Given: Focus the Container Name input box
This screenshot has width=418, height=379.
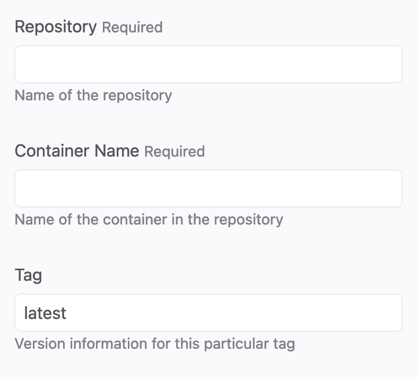Looking at the screenshot, I should pos(208,188).
